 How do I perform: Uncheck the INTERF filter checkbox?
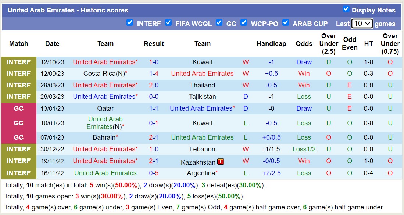129,23
